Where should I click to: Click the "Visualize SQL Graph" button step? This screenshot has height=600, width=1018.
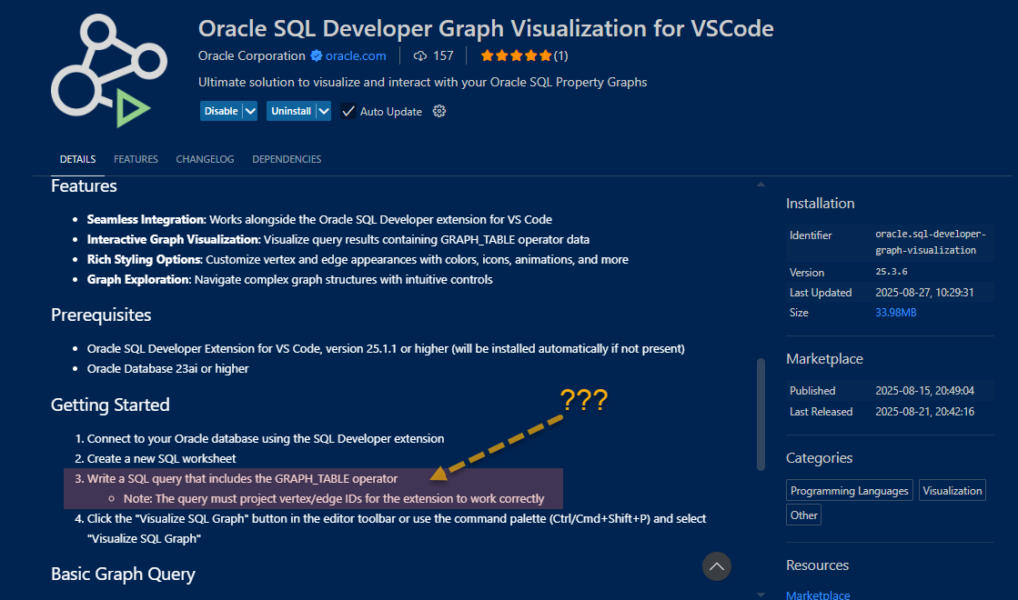coord(397,528)
